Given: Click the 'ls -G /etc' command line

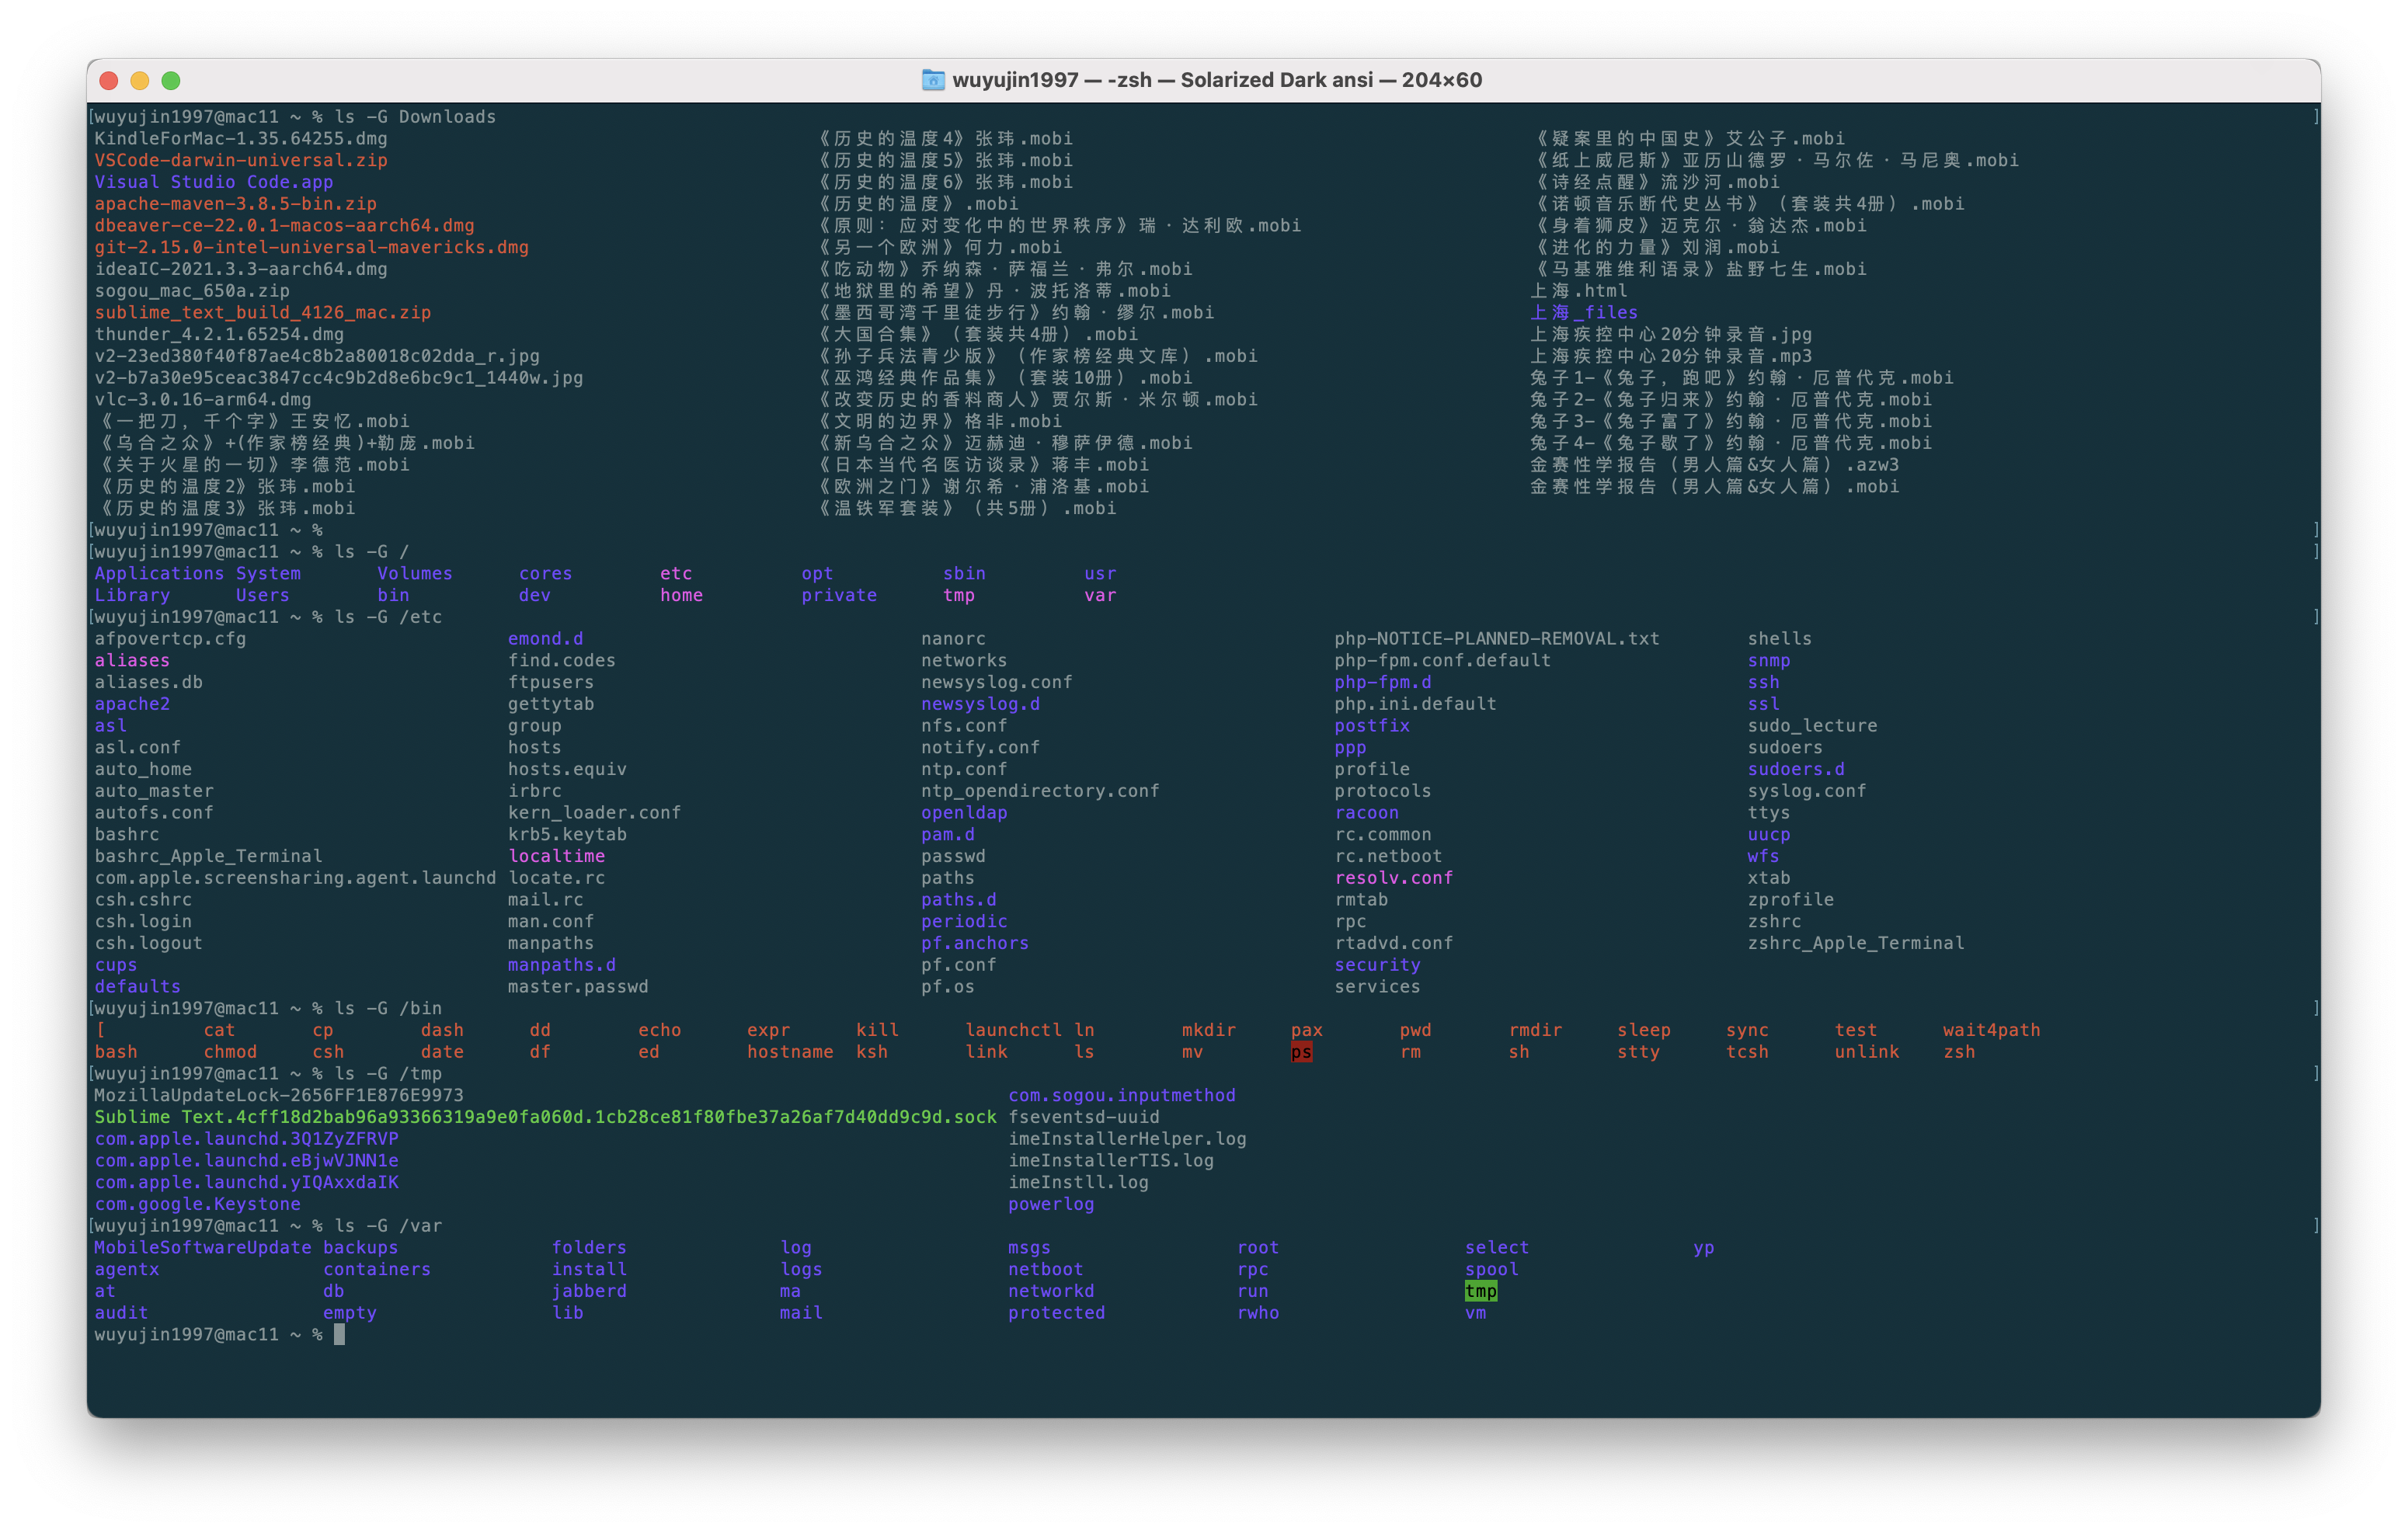Looking at the screenshot, I should [388, 617].
